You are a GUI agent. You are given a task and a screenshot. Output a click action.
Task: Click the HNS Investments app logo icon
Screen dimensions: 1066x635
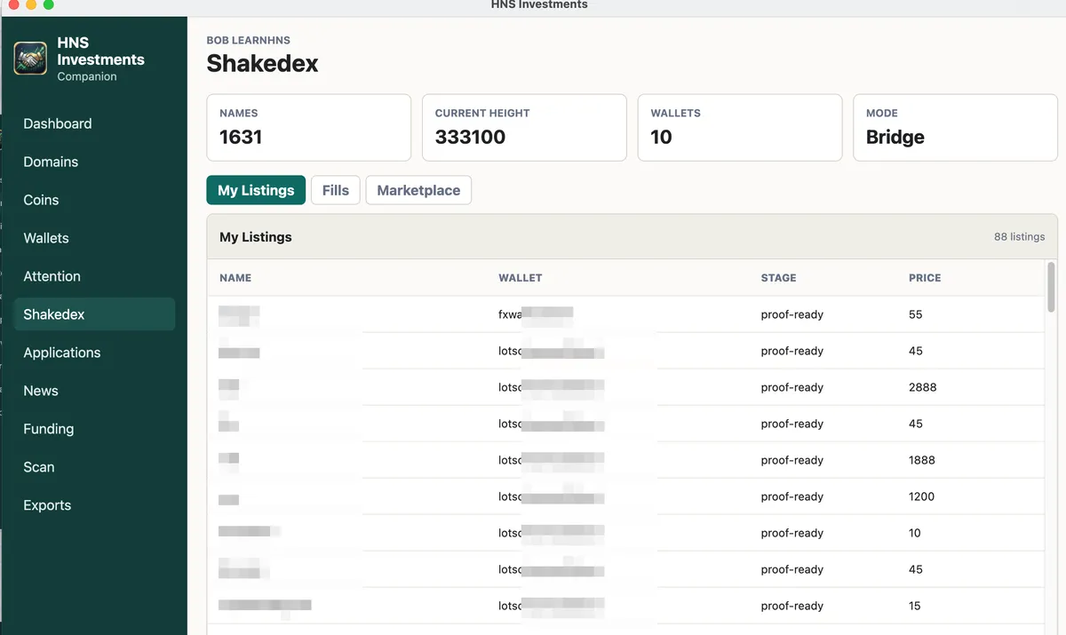tap(30, 59)
